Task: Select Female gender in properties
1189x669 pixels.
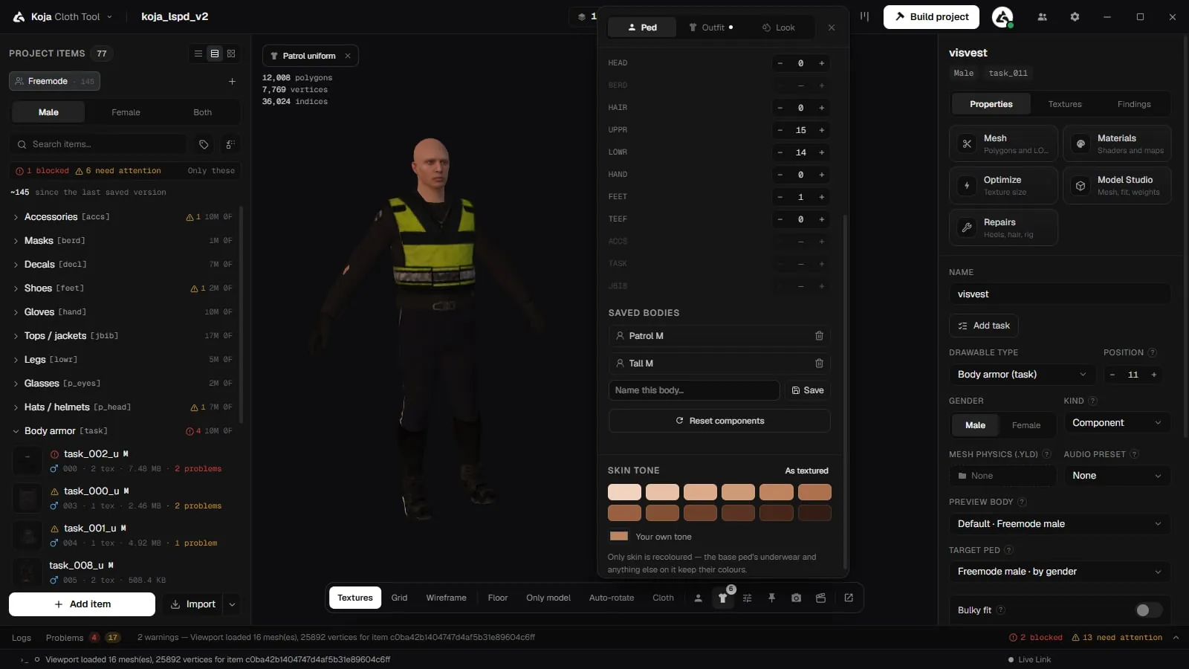Action: click(1026, 425)
